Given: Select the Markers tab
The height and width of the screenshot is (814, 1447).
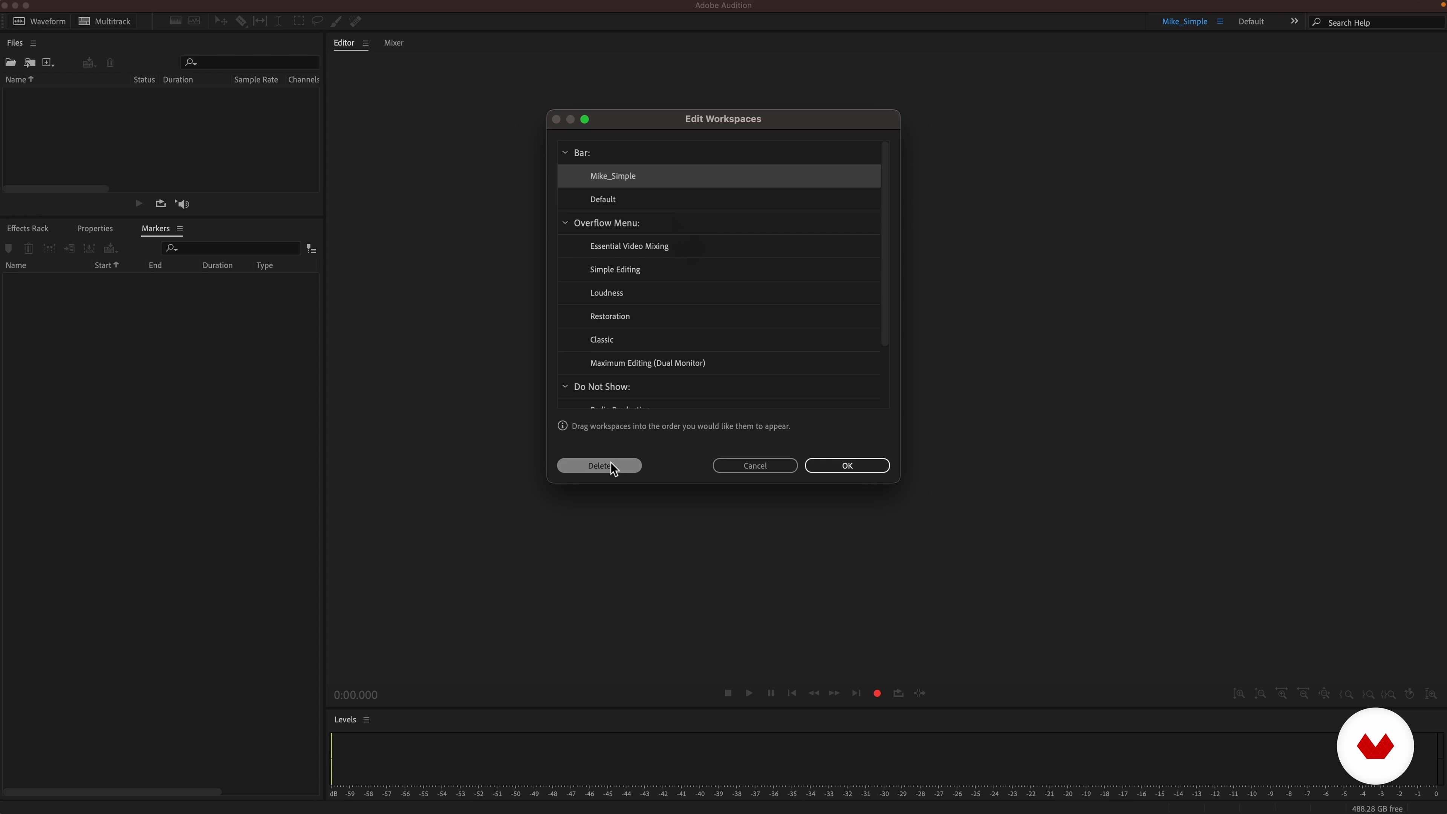Looking at the screenshot, I should pos(156,228).
